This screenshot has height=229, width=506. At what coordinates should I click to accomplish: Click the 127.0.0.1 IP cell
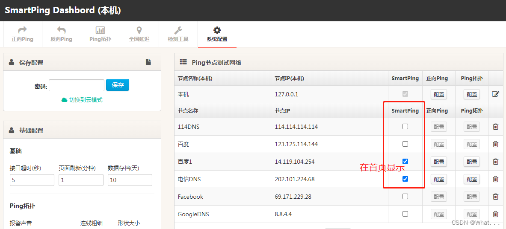pyautogui.click(x=329, y=94)
